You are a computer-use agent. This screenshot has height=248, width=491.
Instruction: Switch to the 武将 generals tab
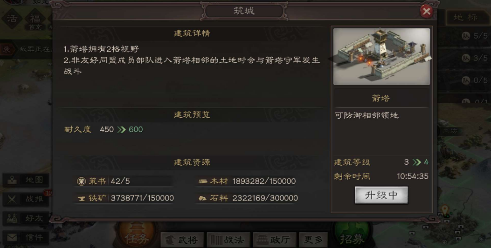click(x=182, y=240)
